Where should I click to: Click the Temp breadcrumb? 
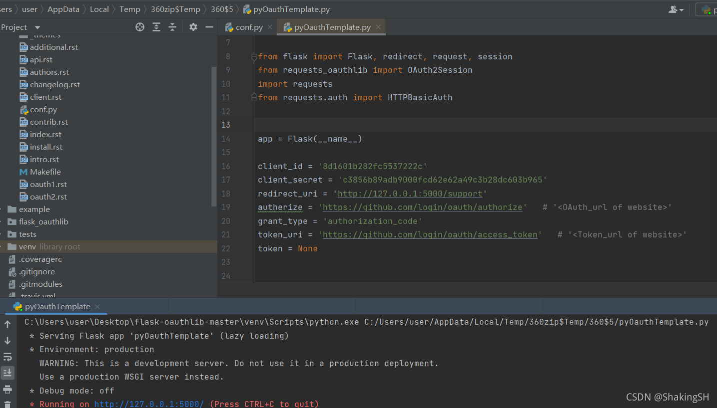click(x=130, y=9)
